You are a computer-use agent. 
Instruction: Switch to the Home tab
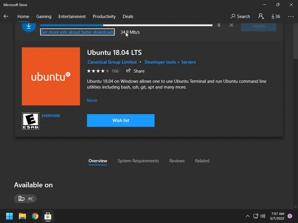point(23,17)
